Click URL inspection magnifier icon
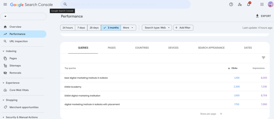The height and width of the screenshot is (119, 274). 5,41
